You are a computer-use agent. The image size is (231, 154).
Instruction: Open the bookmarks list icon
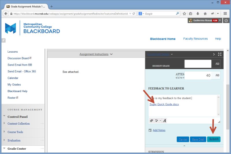(x=191, y=14)
